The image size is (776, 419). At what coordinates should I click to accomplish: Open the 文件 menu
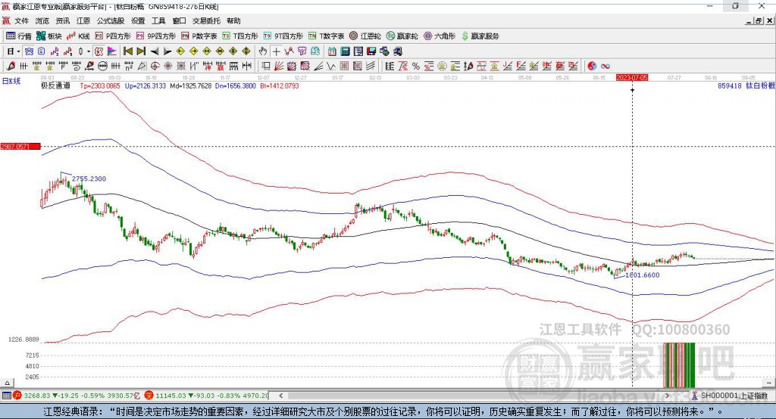21,20
